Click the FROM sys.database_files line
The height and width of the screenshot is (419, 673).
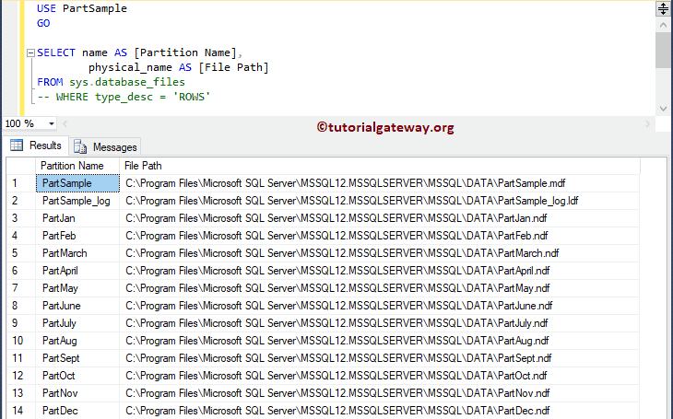(x=112, y=82)
